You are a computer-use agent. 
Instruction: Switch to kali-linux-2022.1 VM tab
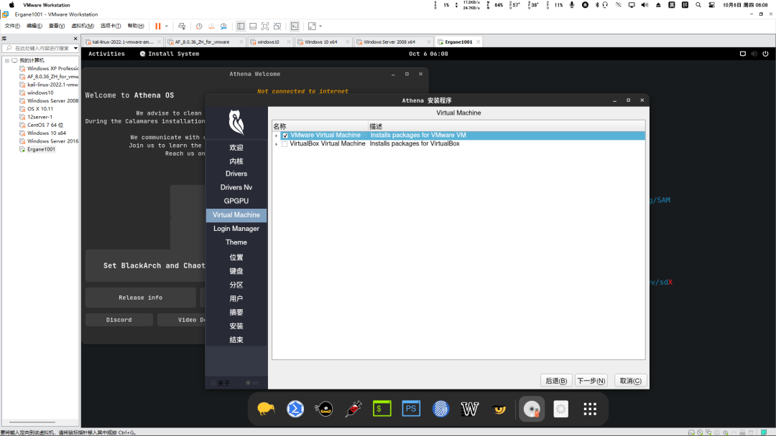click(122, 42)
